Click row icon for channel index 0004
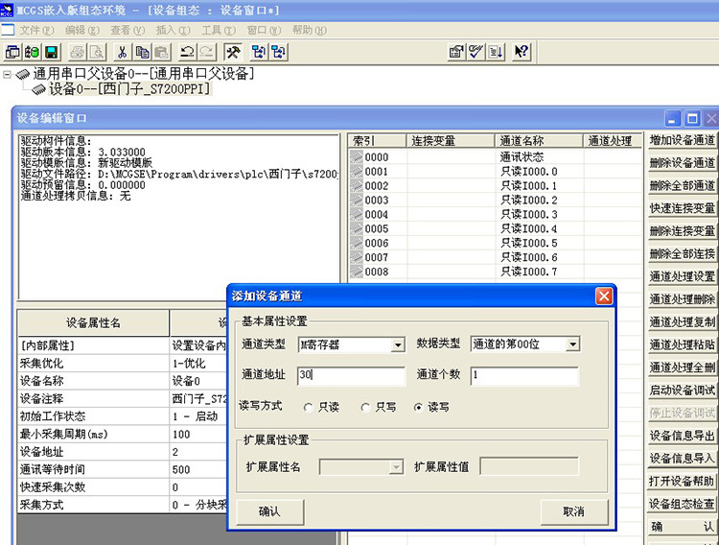This screenshot has width=719, height=545. pyautogui.click(x=357, y=214)
